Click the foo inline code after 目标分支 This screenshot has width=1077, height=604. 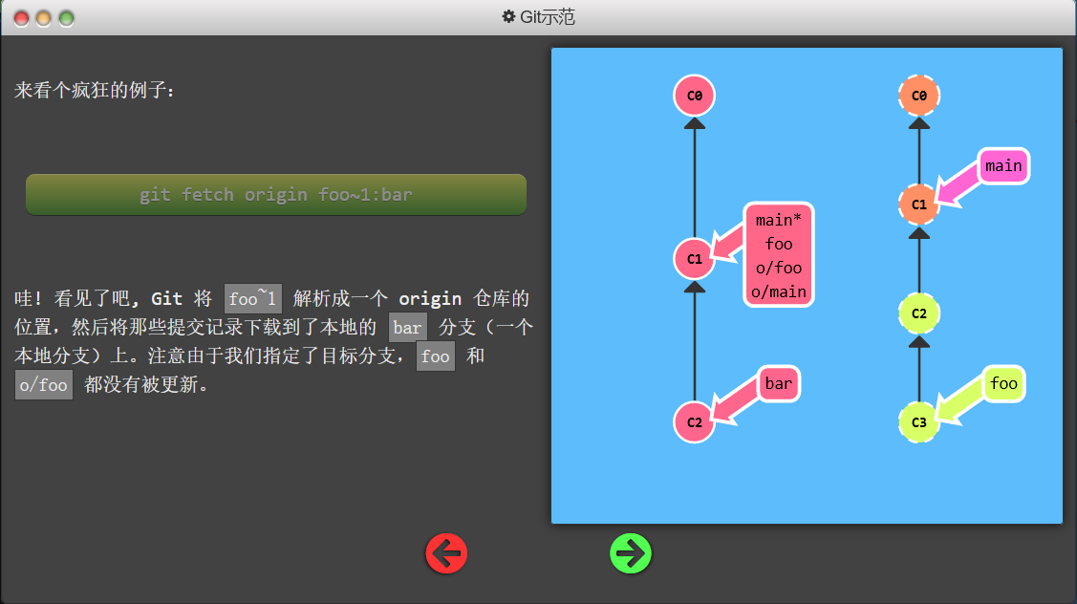point(435,356)
